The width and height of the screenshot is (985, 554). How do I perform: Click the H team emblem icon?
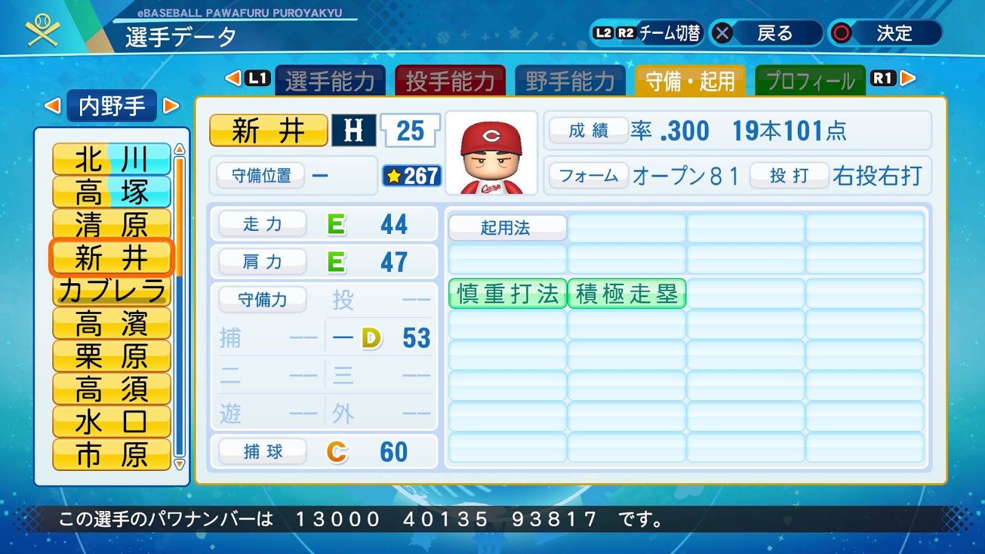(x=354, y=130)
